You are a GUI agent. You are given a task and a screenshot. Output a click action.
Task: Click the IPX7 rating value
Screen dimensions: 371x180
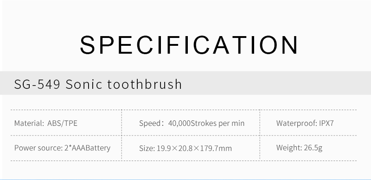tap(326, 123)
